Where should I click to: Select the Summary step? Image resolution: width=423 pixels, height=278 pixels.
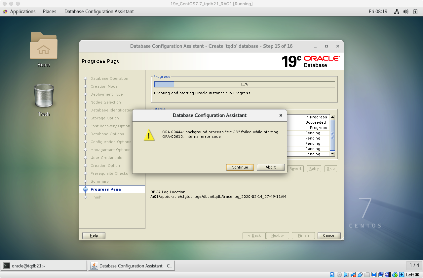click(100, 181)
